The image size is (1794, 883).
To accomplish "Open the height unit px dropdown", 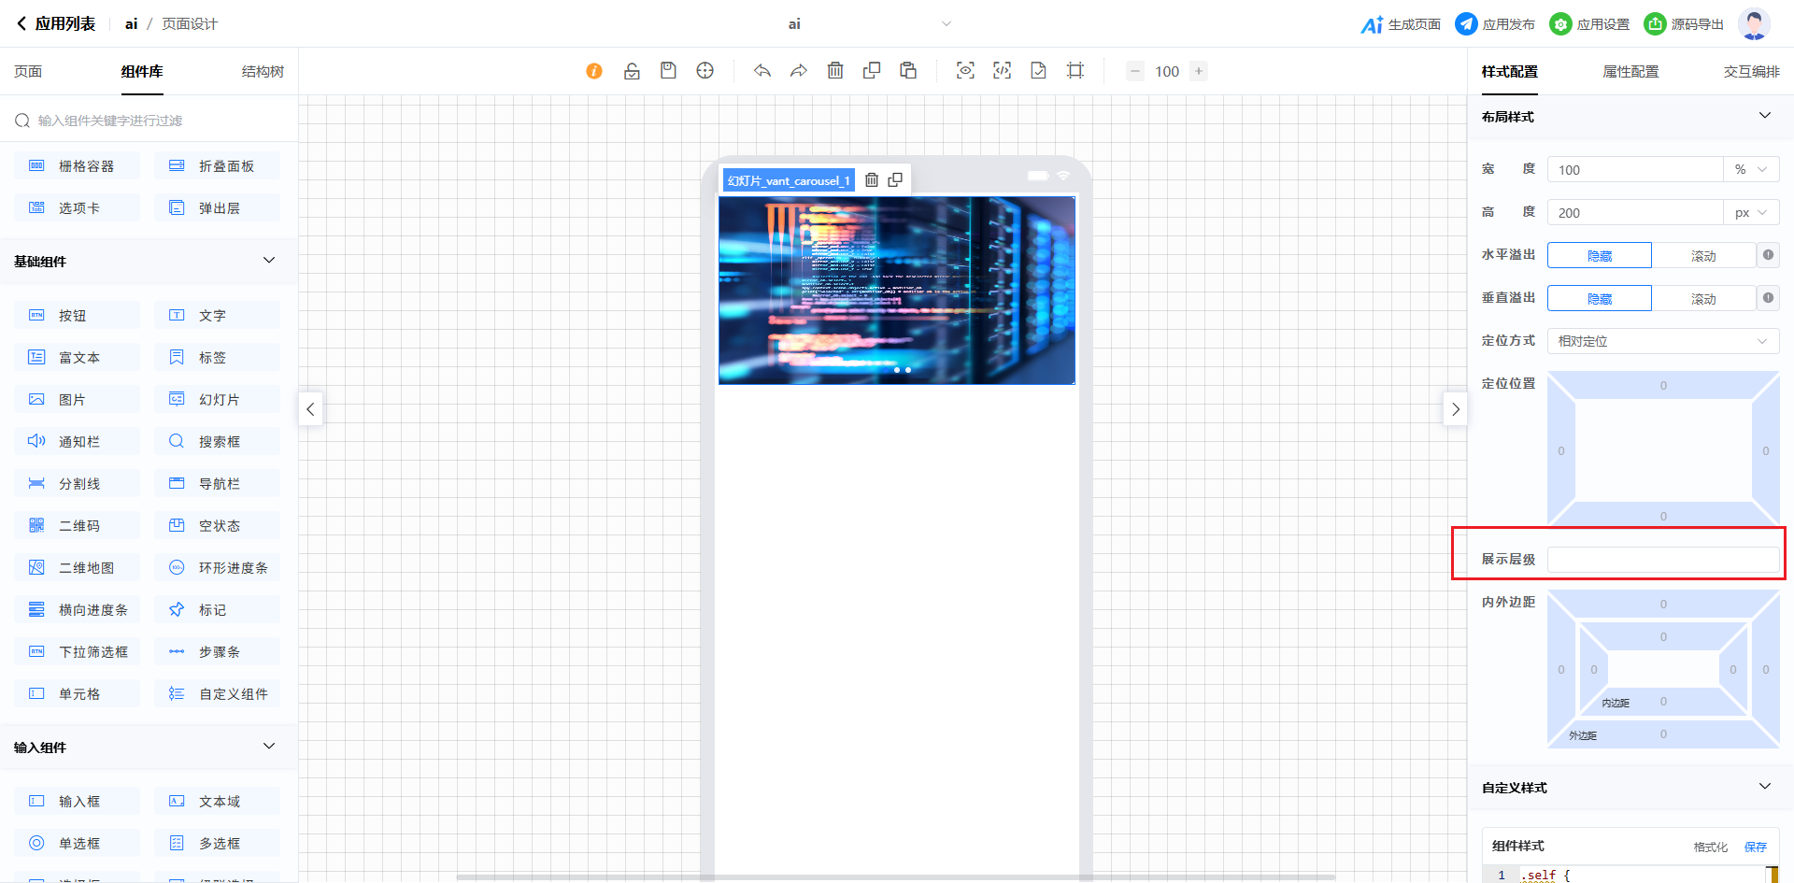I will [1750, 213].
